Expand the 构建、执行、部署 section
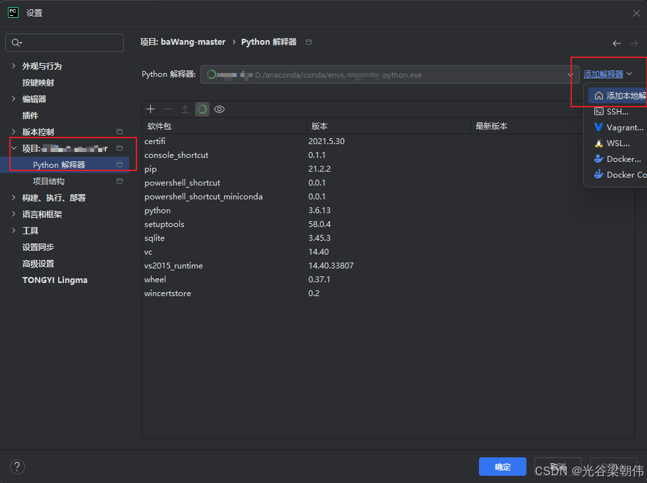Viewport: 647px width, 483px height. [x=14, y=198]
